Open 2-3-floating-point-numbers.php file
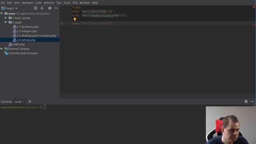The width and height of the screenshot is (256, 144). 36,36
